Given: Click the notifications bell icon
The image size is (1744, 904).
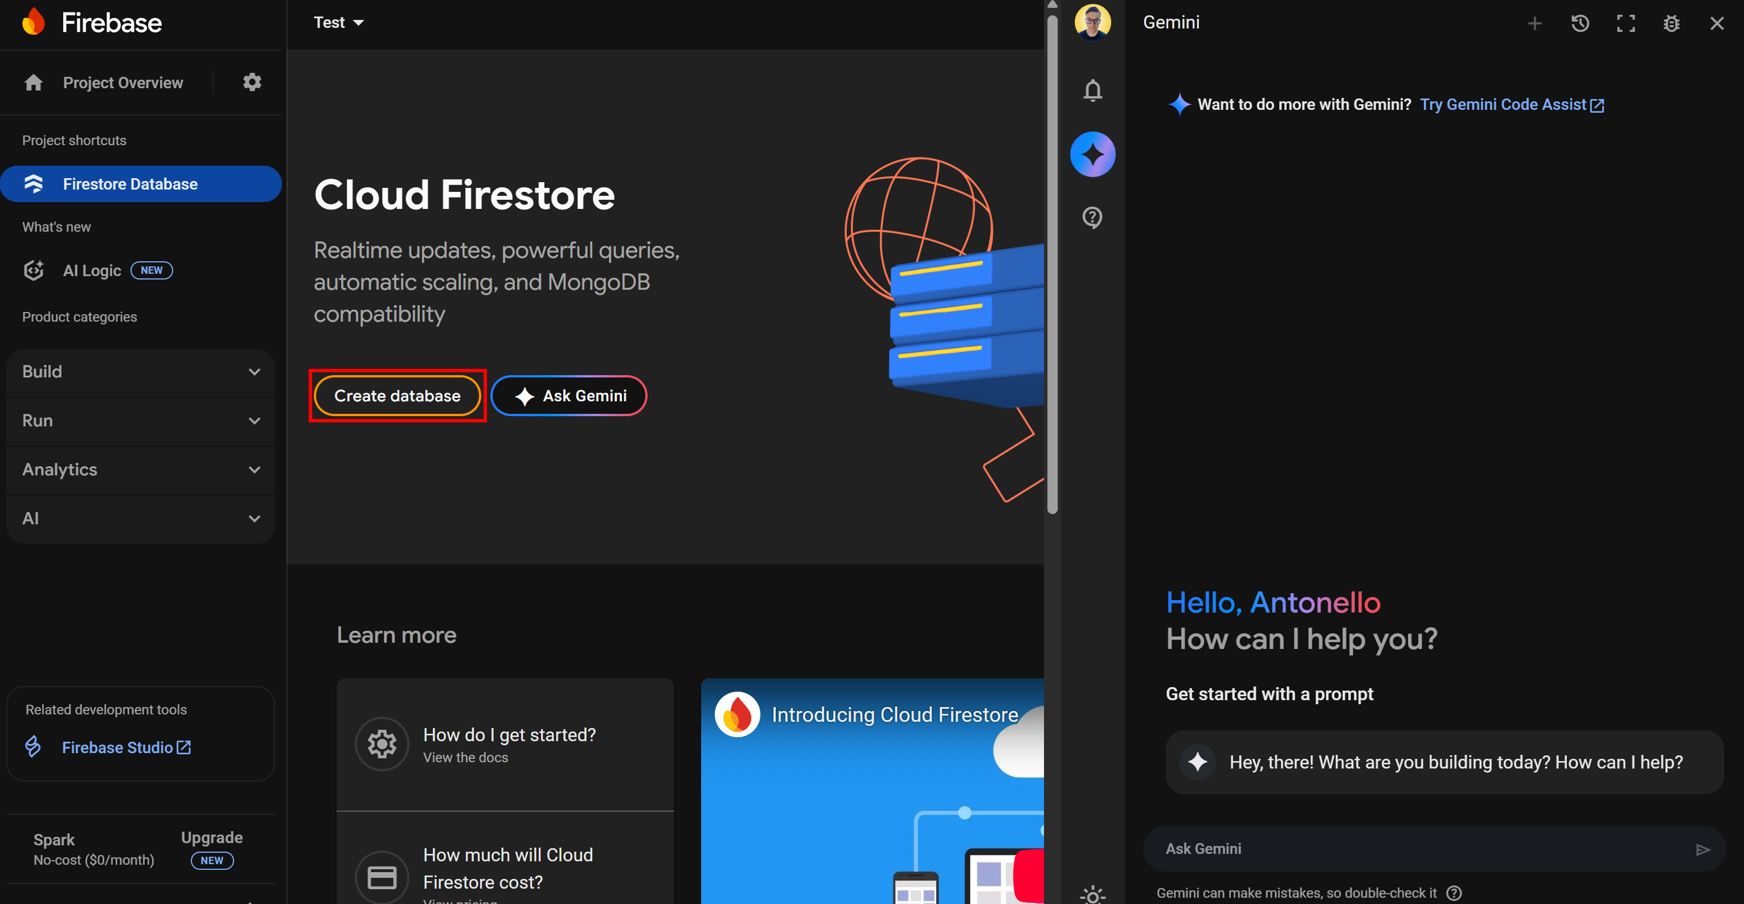Looking at the screenshot, I should point(1092,90).
